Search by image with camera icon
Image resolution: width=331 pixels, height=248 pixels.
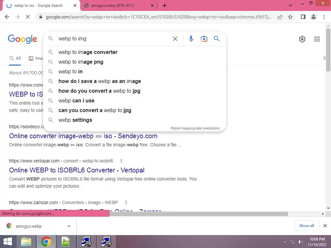(204, 39)
